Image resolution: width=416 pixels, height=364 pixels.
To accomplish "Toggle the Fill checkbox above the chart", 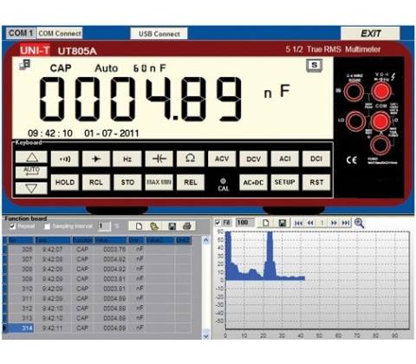I will coord(218,223).
